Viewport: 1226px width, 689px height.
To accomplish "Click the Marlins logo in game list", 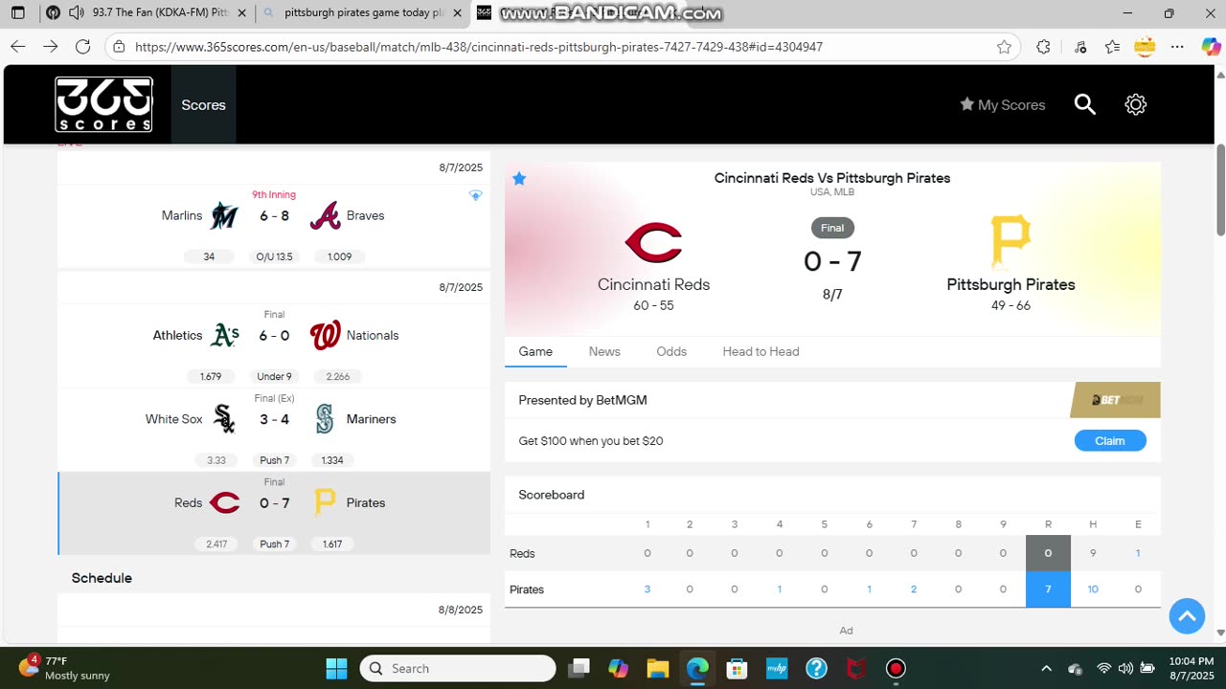I will [224, 215].
